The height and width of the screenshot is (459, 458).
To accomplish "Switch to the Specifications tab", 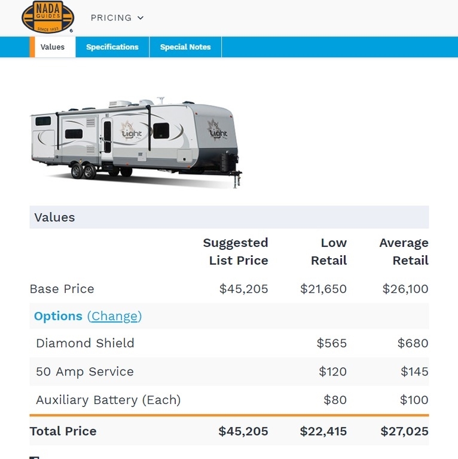I will (x=112, y=47).
